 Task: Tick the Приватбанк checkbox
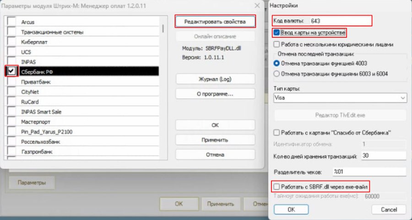11,82
